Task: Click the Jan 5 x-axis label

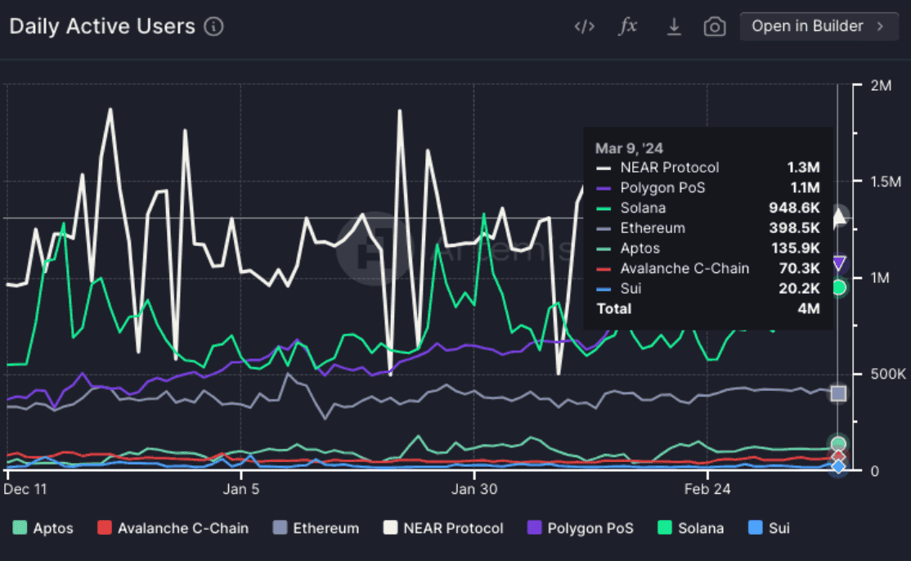Action: tap(241, 489)
